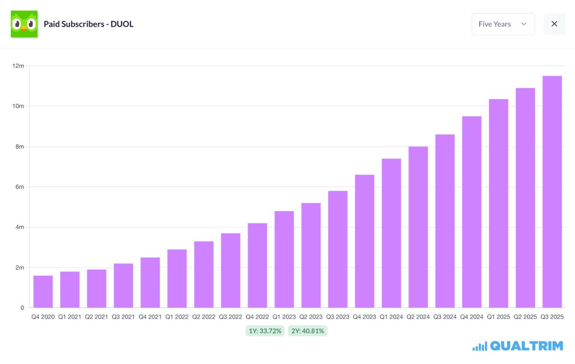The height and width of the screenshot is (364, 575).
Task: Open the Five Years time range dropdown
Action: (503, 24)
